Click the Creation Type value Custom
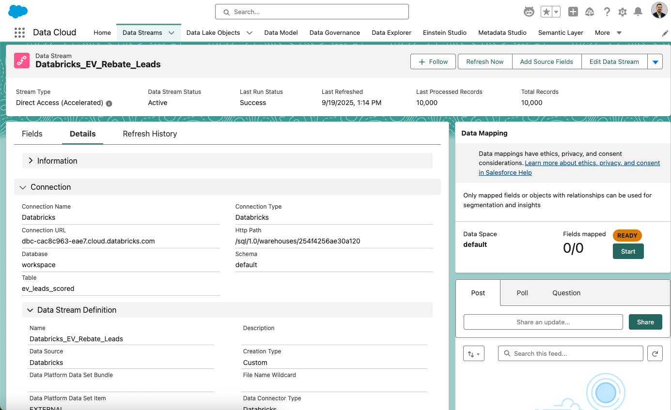Viewport: 671px width, 410px height. pos(255,363)
